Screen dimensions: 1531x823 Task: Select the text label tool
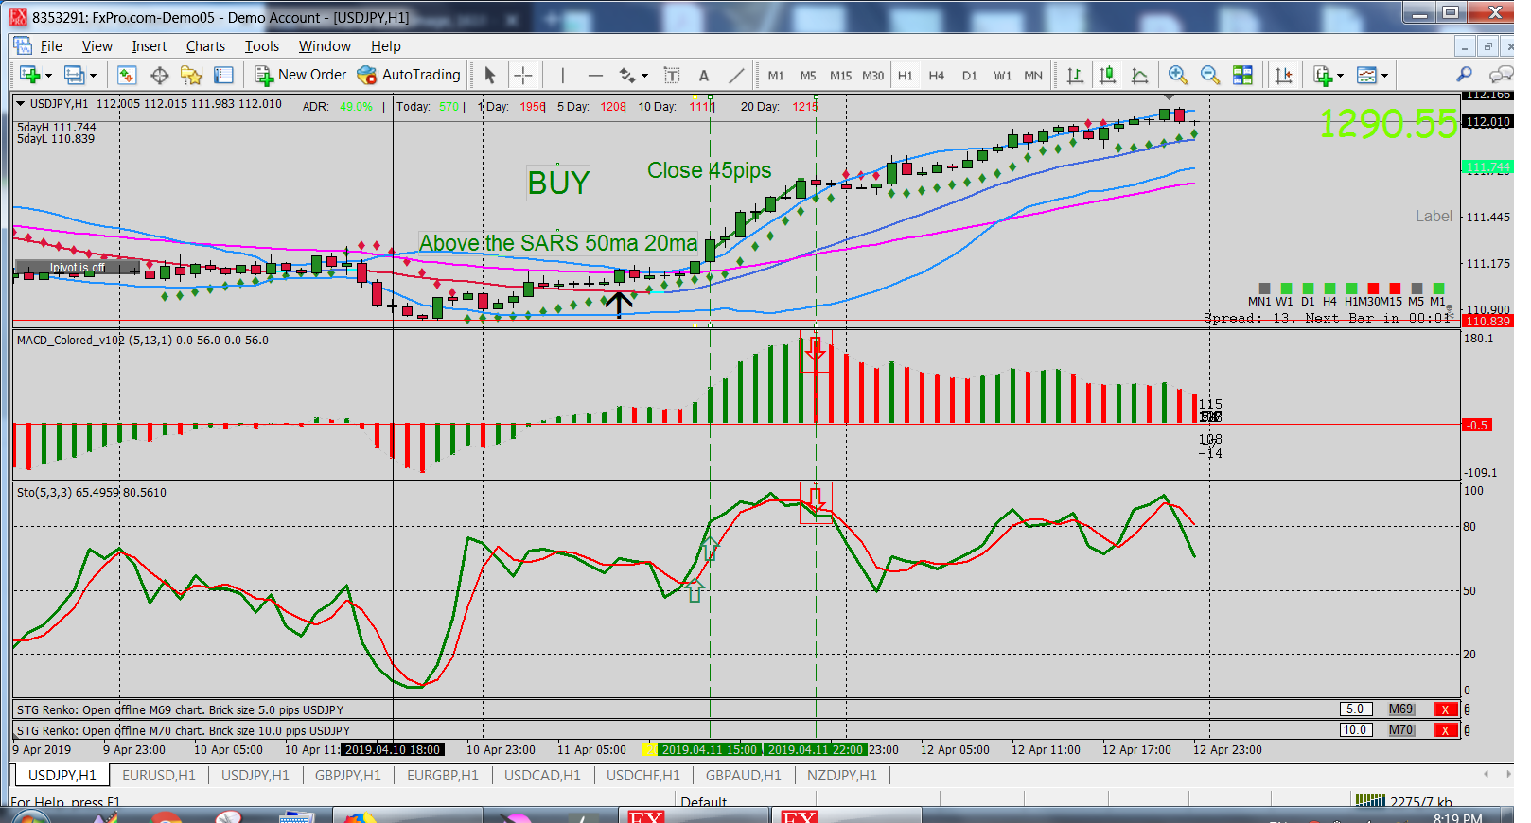coord(672,75)
